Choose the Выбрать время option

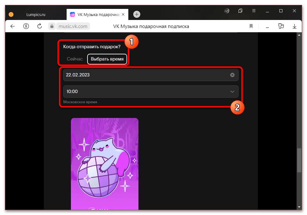[107, 59]
